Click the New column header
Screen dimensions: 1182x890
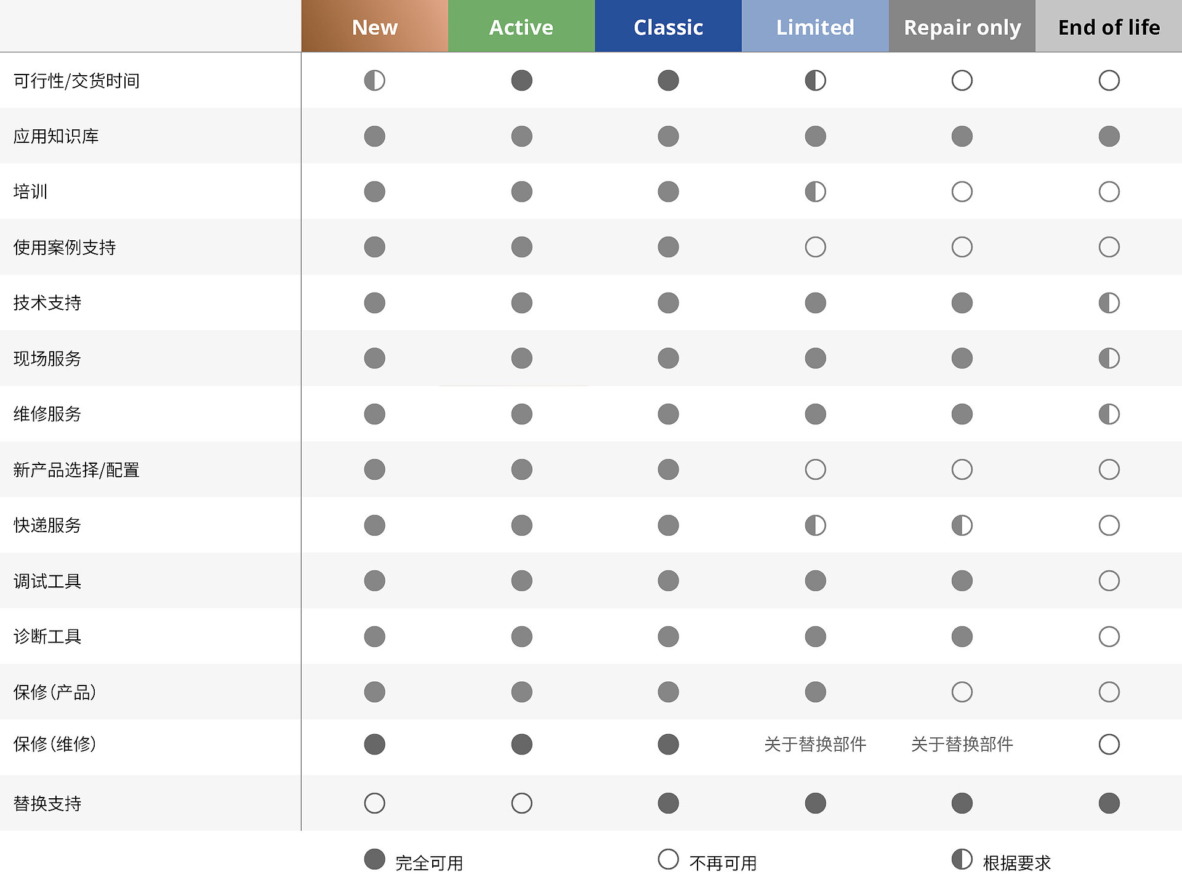coord(374,27)
